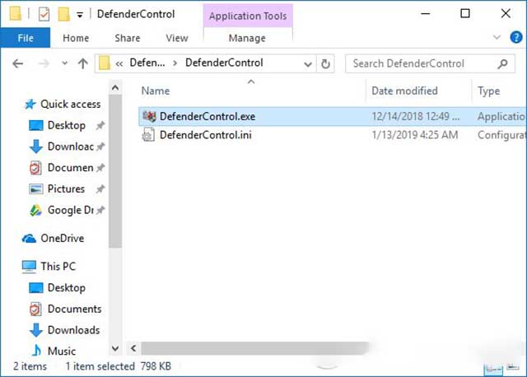Refresh the DefenderControl folder view

[x=325, y=64]
